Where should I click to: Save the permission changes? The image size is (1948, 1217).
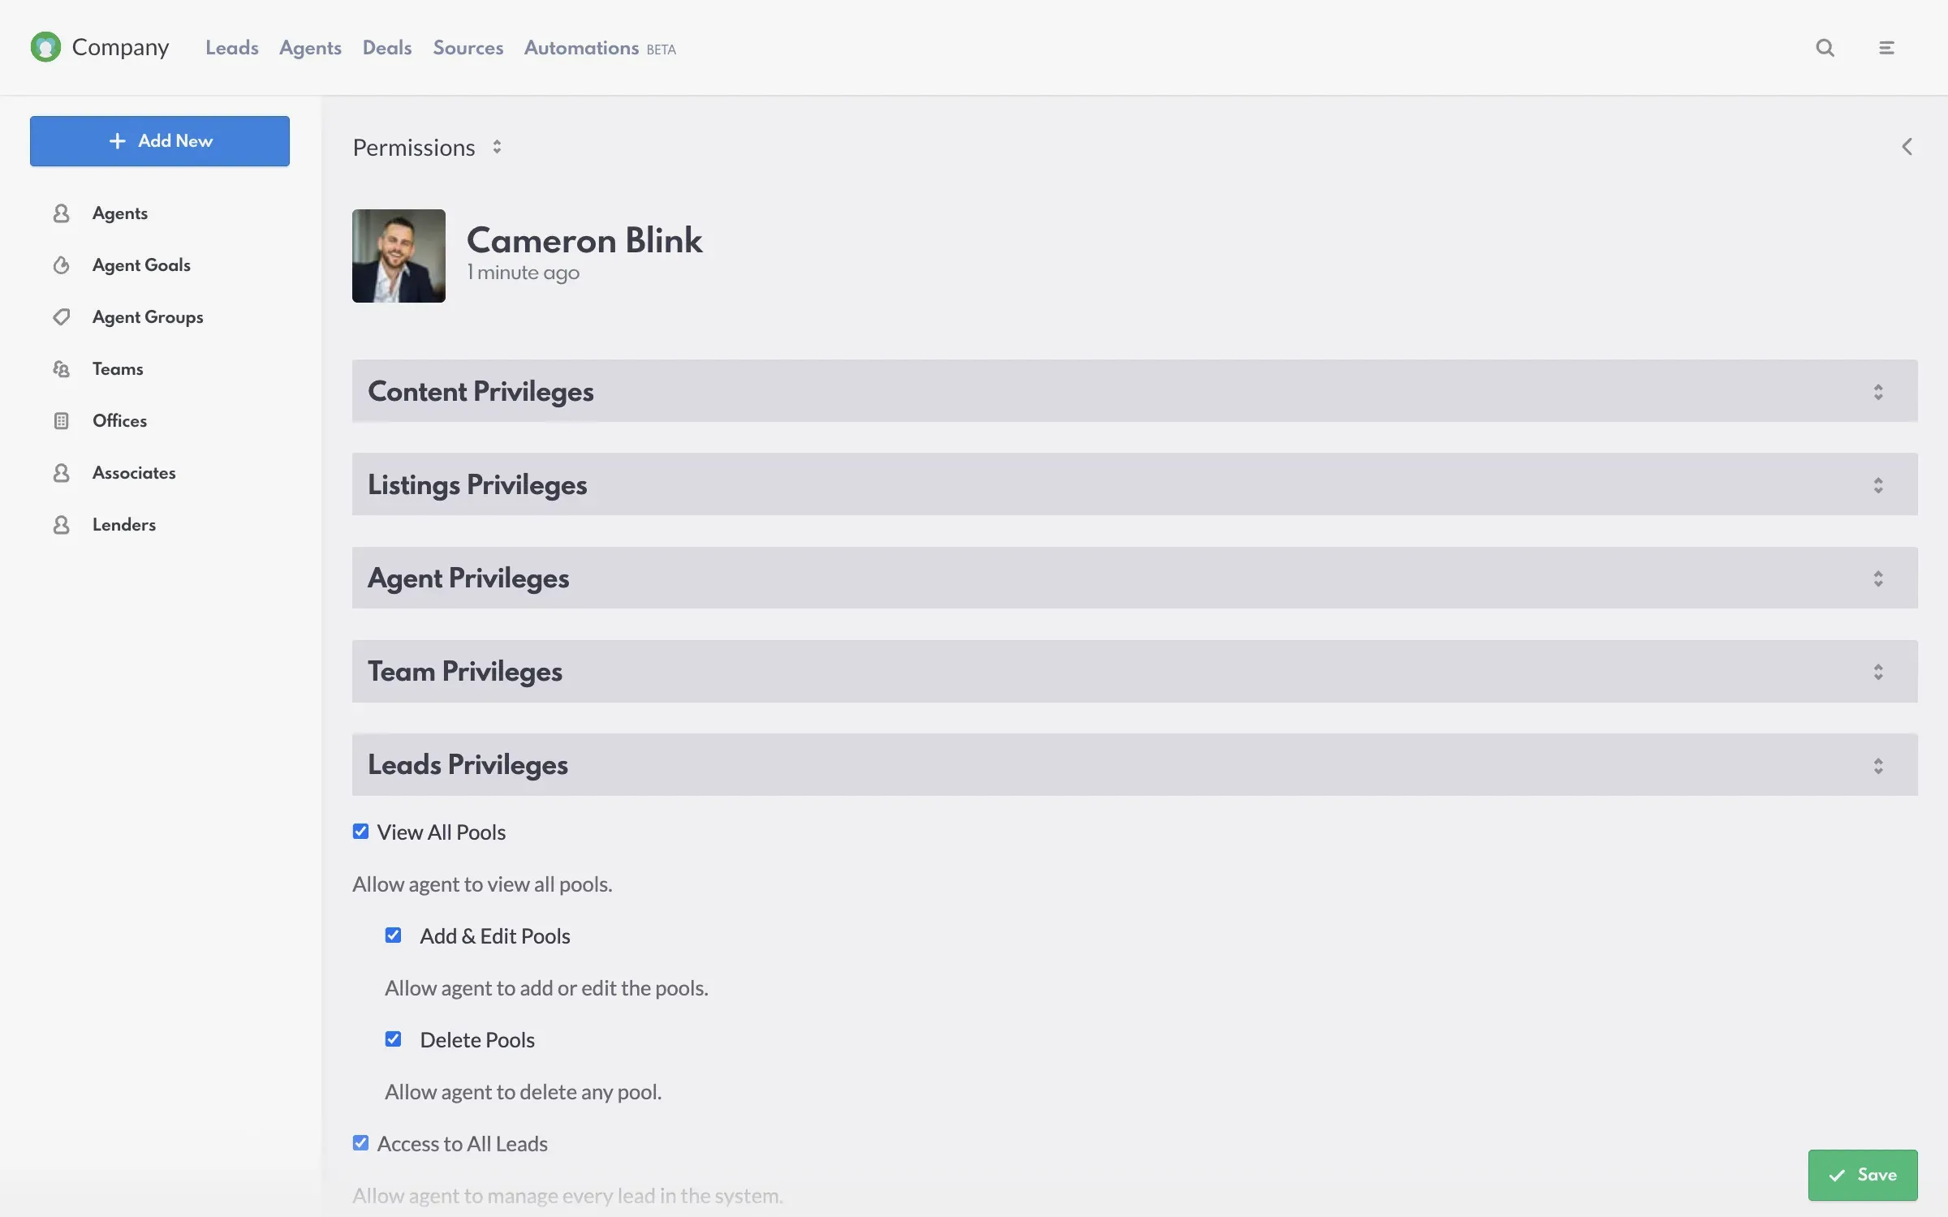coord(1863,1175)
